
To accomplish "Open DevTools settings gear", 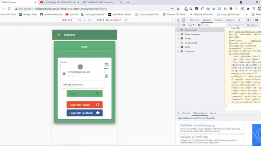I will [x=257, y=20].
